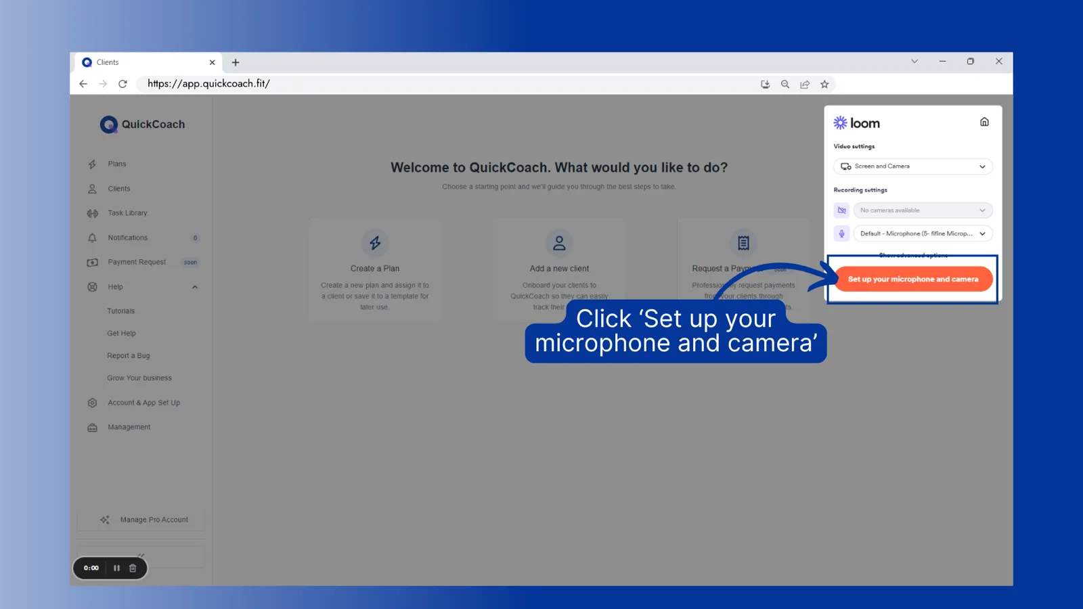Viewport: 1083px width, 609px height.
Task: Click the bookmark star icon
Action: pyautogui.click(x=824, y=85)
